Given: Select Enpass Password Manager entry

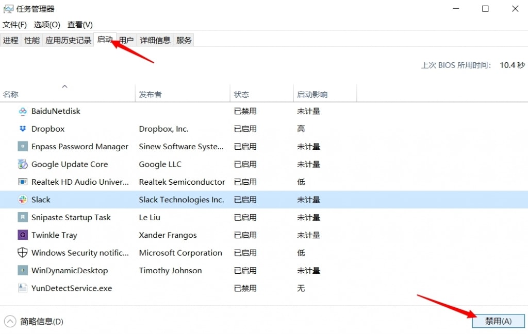Looking at the screenshot, I should point(80,147).
